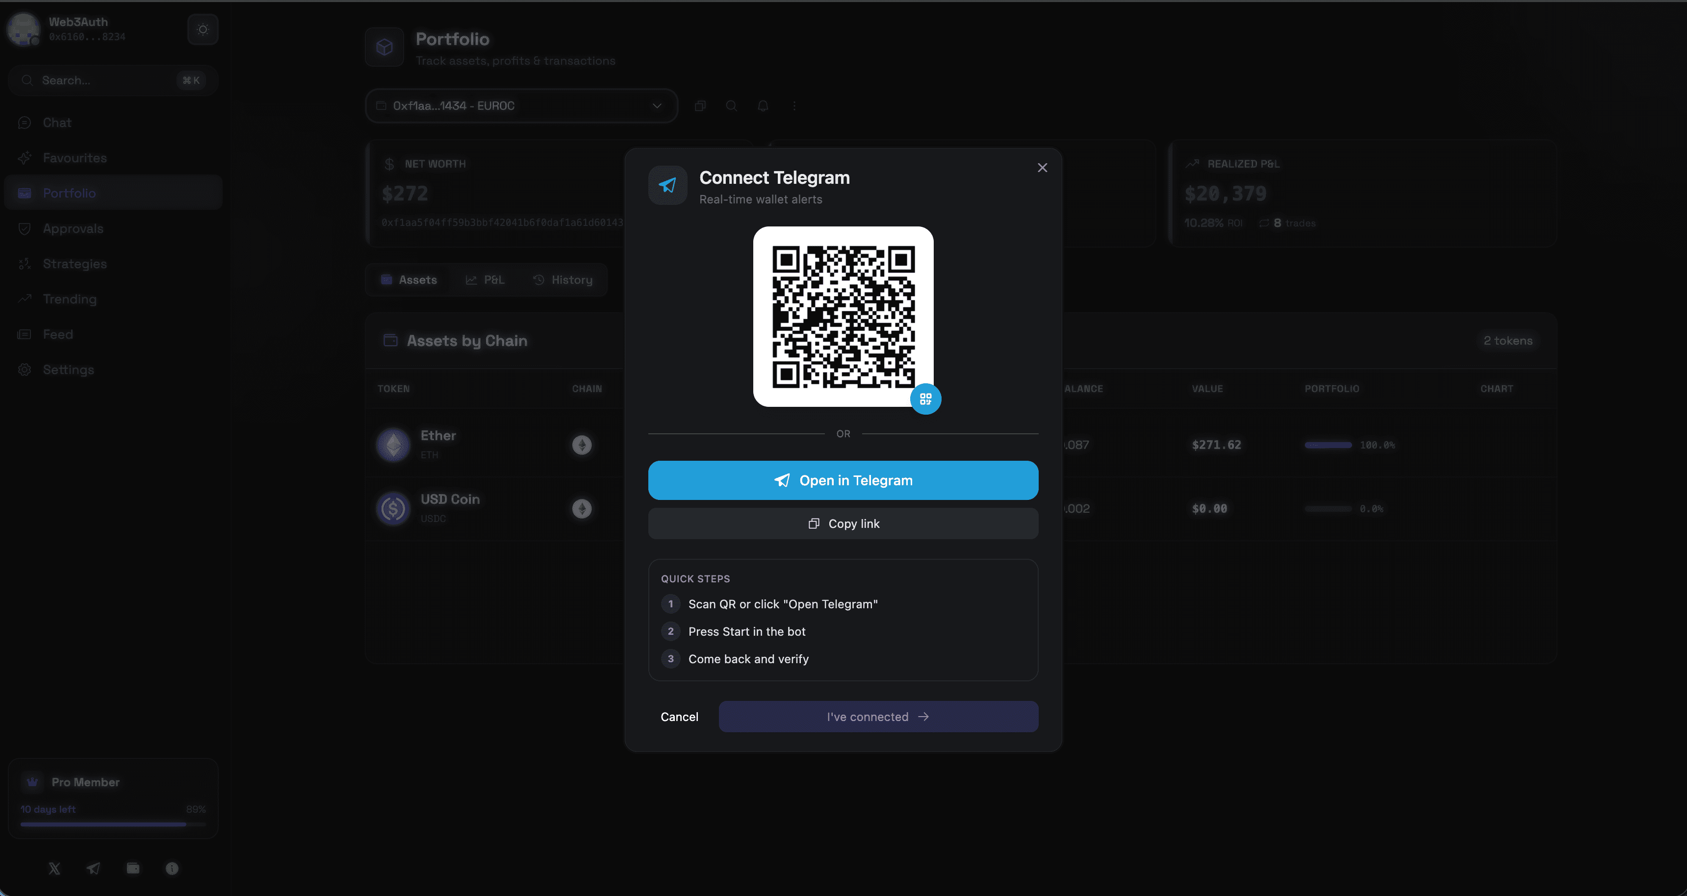Click the USD Coin 0.0% portfolio bar

[x=1328, y=509]
